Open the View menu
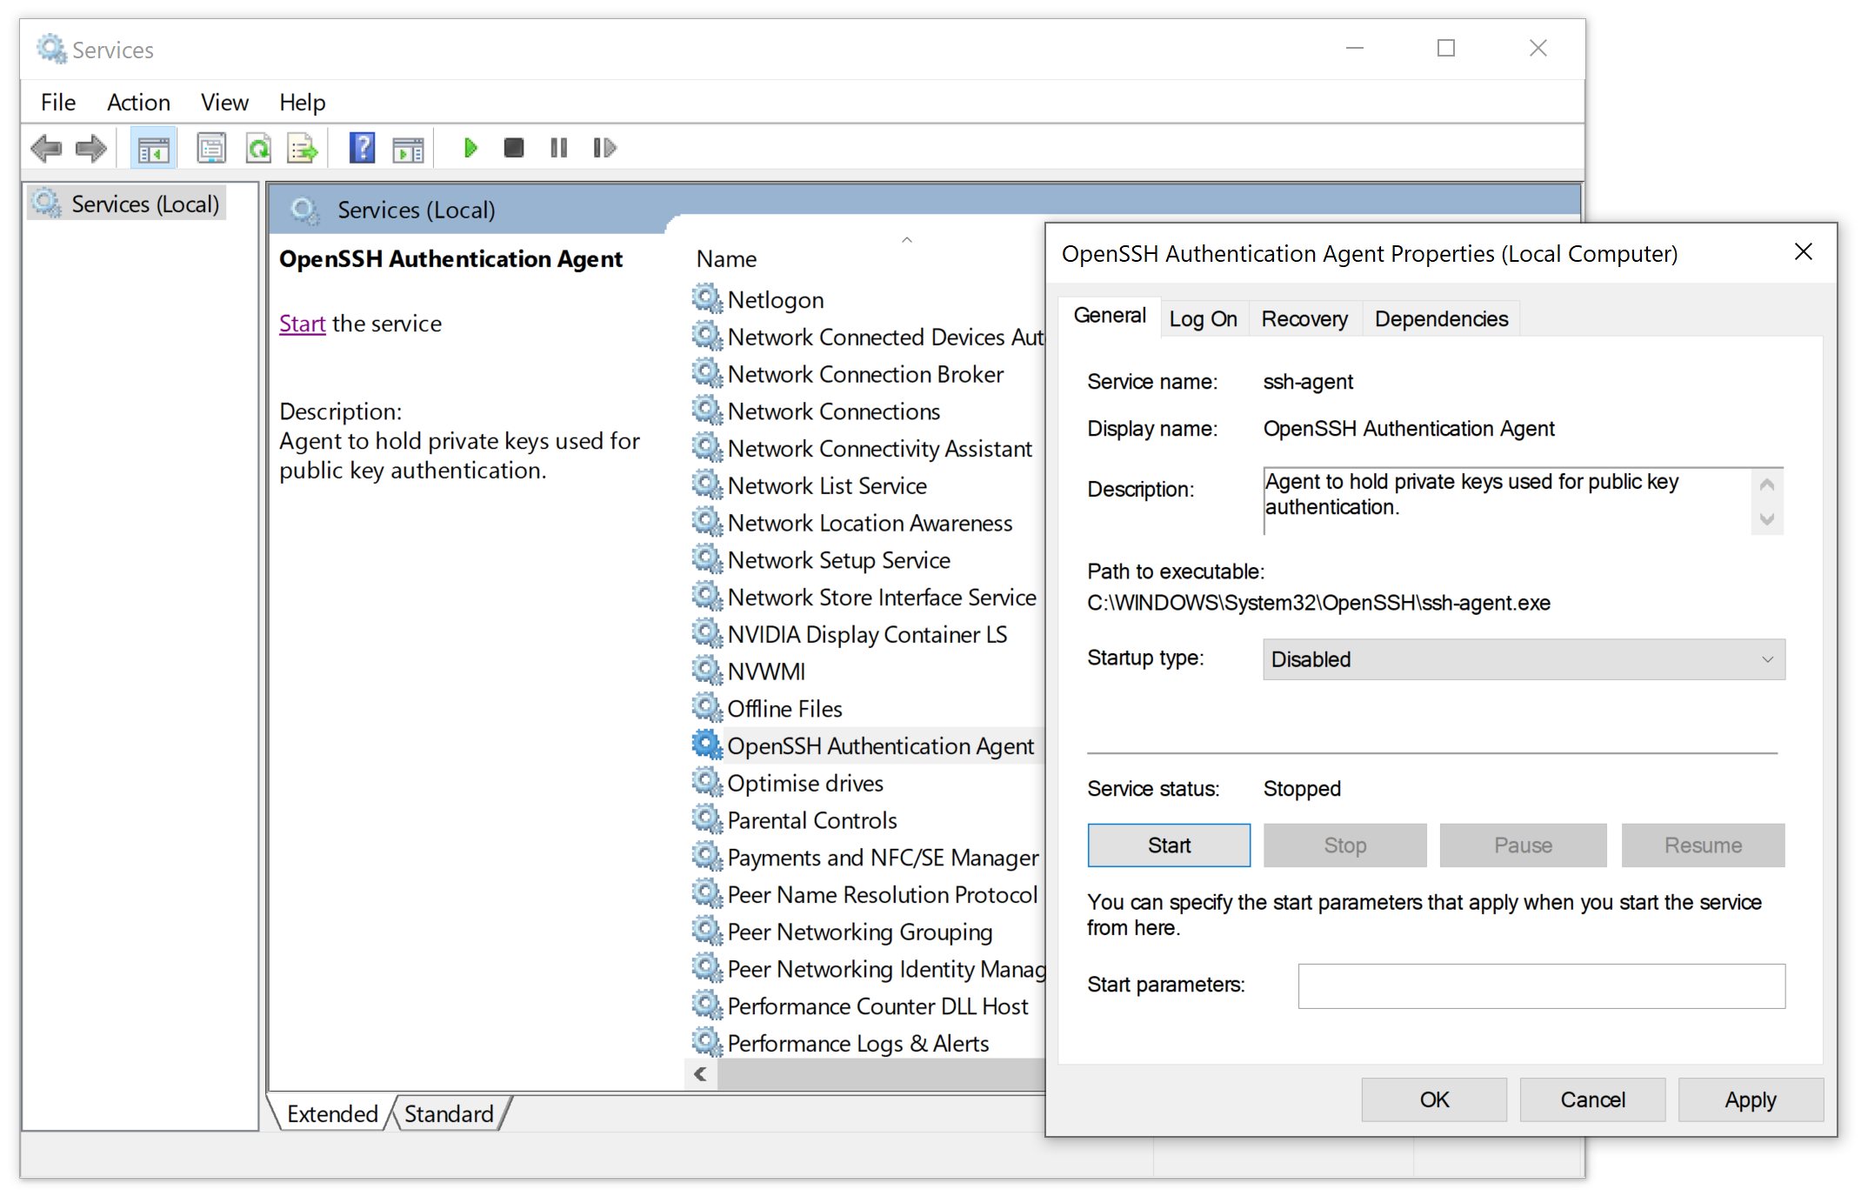Screen dimensions: 1861x1196 pos(224,103)
